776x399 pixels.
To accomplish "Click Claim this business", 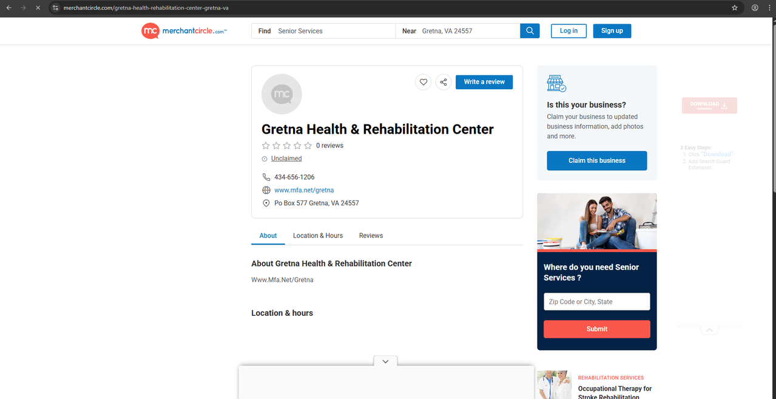I will coord(597,161).
